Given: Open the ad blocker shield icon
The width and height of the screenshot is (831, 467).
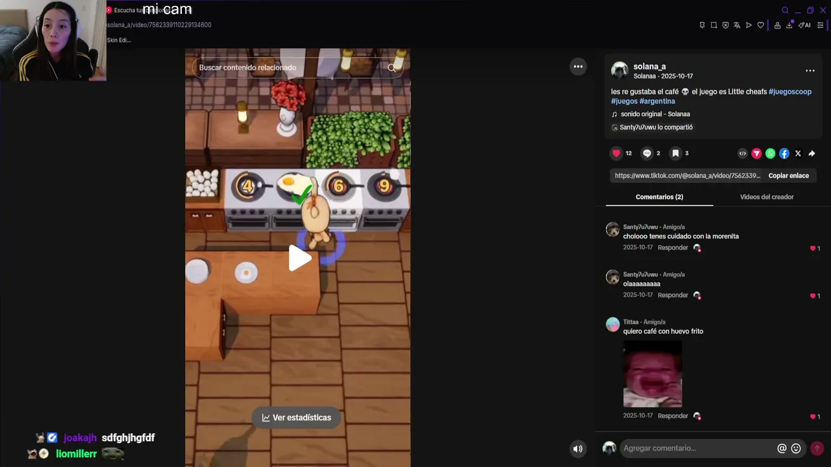Looking at the screenshot, I should pos(725,25).
